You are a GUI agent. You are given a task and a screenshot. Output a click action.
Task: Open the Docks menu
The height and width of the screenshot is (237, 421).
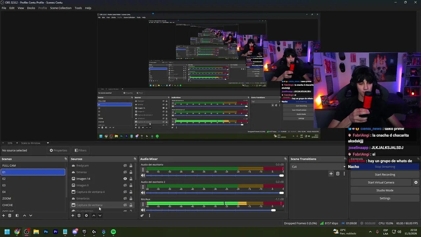(x=31, y=8)
